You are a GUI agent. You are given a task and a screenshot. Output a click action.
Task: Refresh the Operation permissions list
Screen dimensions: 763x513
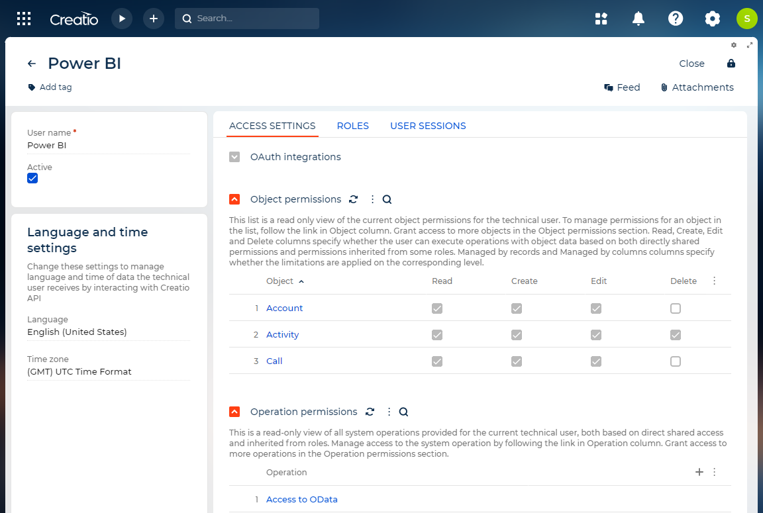[370, 412]
